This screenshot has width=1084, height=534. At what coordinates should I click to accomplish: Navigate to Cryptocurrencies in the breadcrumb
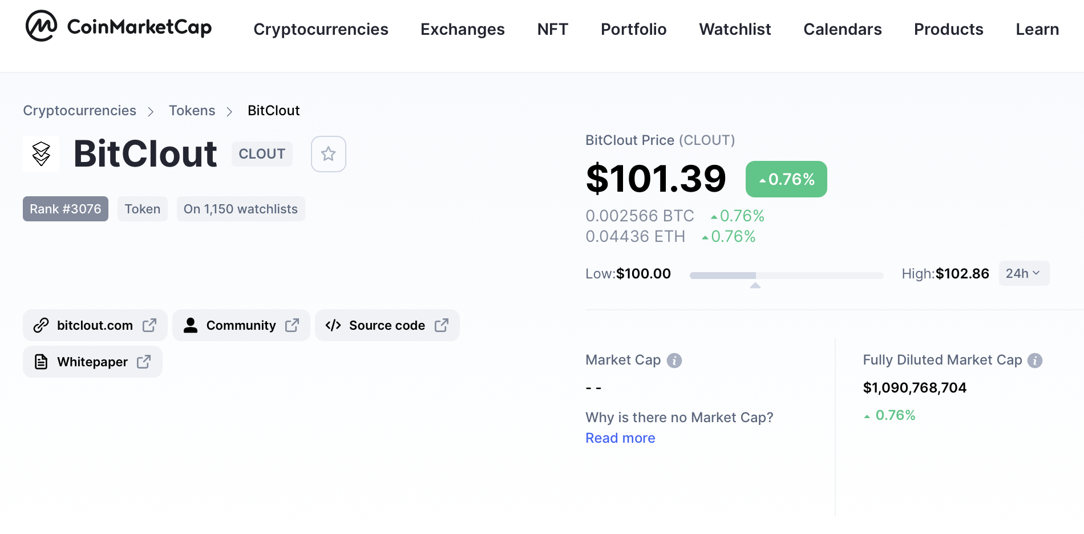80,111
